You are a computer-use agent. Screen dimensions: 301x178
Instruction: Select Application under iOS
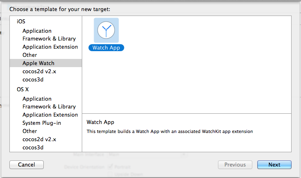[x=37, y=31]
